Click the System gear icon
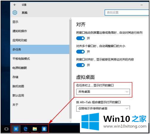The image size is (150, 134). coord(15,13)
